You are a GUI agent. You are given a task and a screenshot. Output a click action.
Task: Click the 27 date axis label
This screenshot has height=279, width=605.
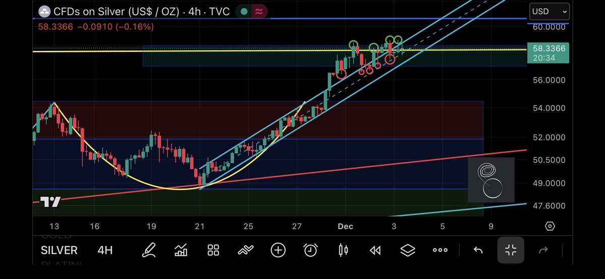(297, 227)
